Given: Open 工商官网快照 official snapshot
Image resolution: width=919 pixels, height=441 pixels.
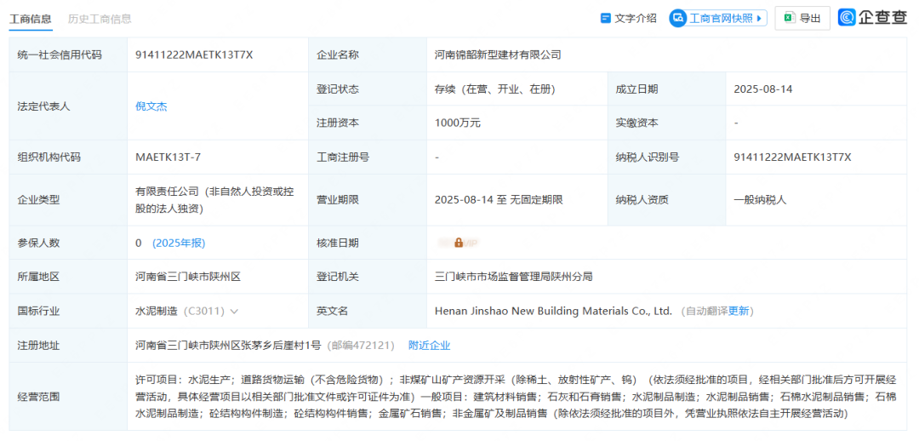Looking at the screenshot, I should (718, 18).
